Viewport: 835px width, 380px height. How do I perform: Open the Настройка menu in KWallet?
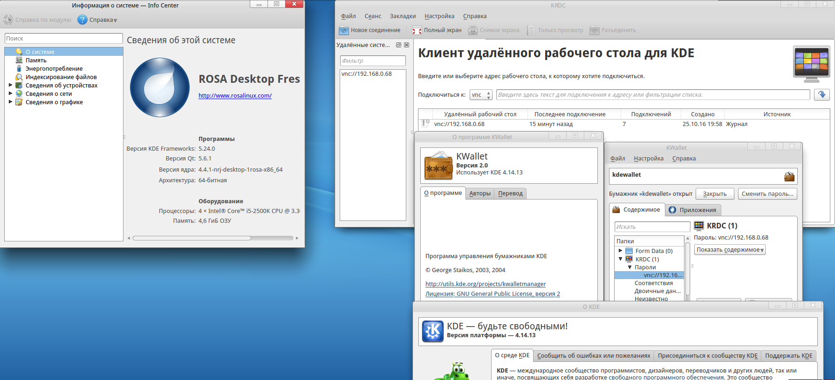649,159
